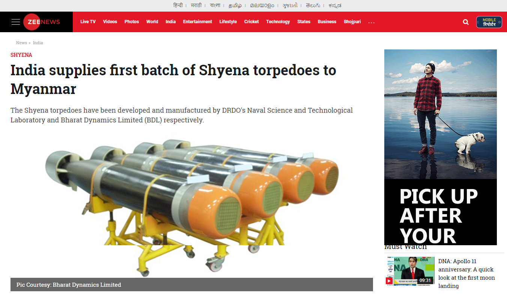
Task: Open the search magnifier icon
Action: point(466,22)
